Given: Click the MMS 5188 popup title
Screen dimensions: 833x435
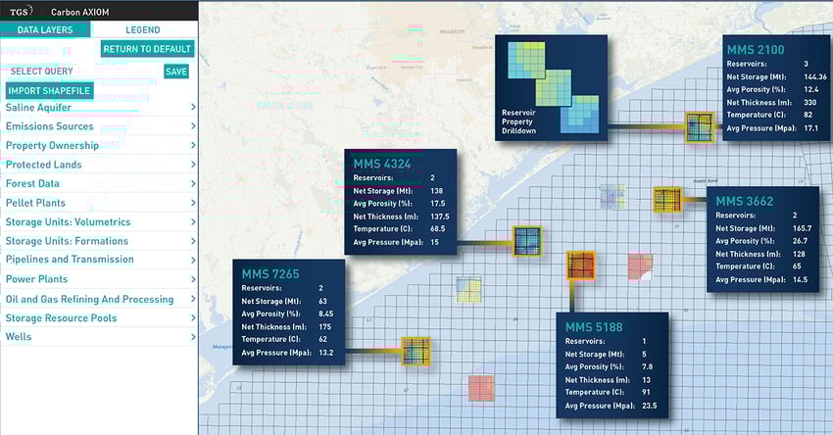Looking at the screenshot, I should tap(594, 327).
